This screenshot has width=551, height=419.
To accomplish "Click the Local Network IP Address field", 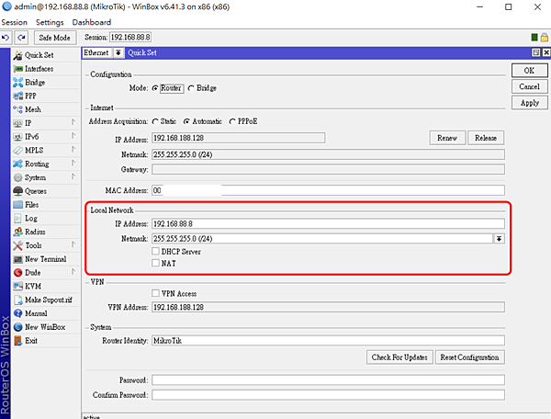I will (328, 224).
